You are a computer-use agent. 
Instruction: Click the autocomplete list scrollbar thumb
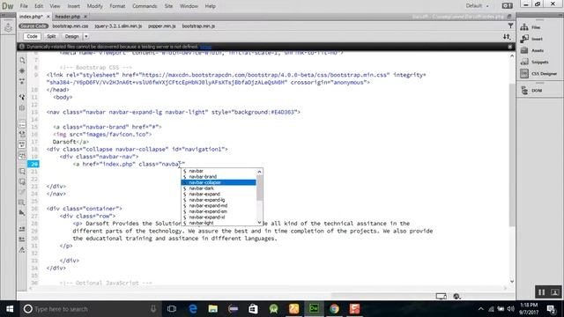(259, 188)
